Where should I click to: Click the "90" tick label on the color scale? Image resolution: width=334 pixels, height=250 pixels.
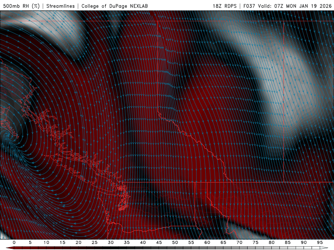coord(304,242)
